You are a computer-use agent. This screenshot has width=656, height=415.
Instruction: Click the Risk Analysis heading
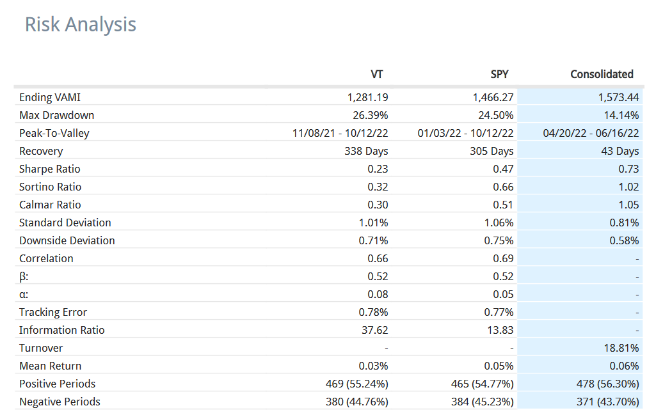81,24
